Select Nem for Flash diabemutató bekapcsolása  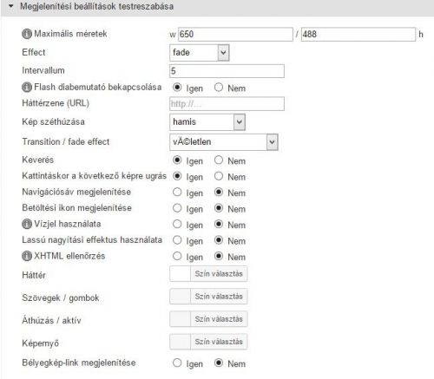[219, 88]
